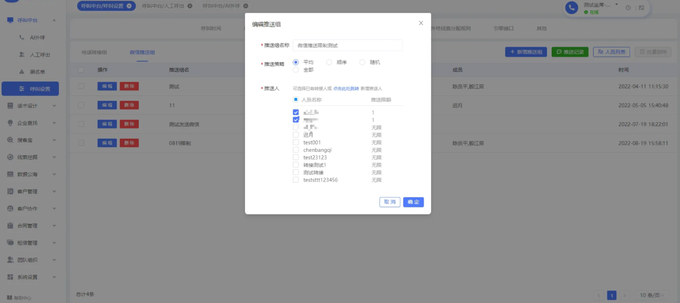
Task: Click the 客户管理 contacts icon
Action: (10, 192)
